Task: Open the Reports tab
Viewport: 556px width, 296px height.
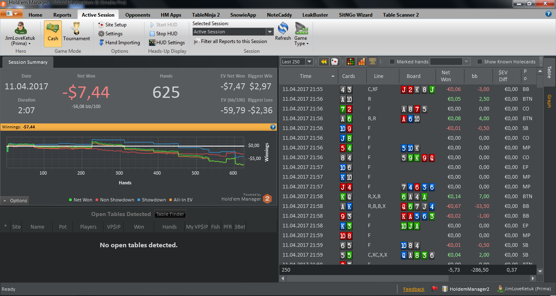Action: [62, 15]
